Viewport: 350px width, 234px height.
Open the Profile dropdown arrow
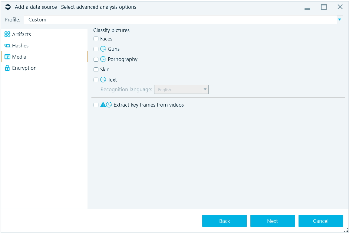(x=339, y=20)
